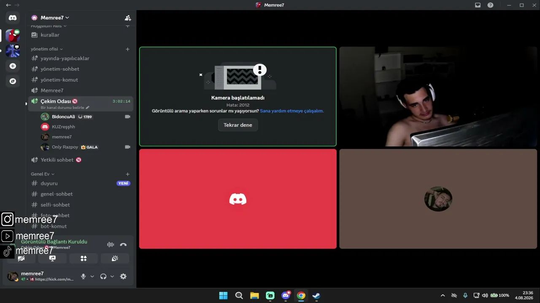Join the Memree7 voice channel
This screenshot has height=303, width=540.
(x=81, y=90)
